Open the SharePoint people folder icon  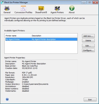(x=41, y=8)
